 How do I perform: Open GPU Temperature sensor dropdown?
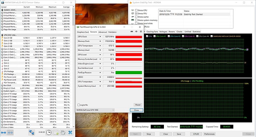pyautogui.click(x=100, y=46)
